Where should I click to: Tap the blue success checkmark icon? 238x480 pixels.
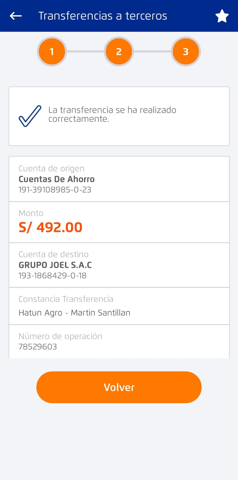pyautogui.click(x=30, y=116)
